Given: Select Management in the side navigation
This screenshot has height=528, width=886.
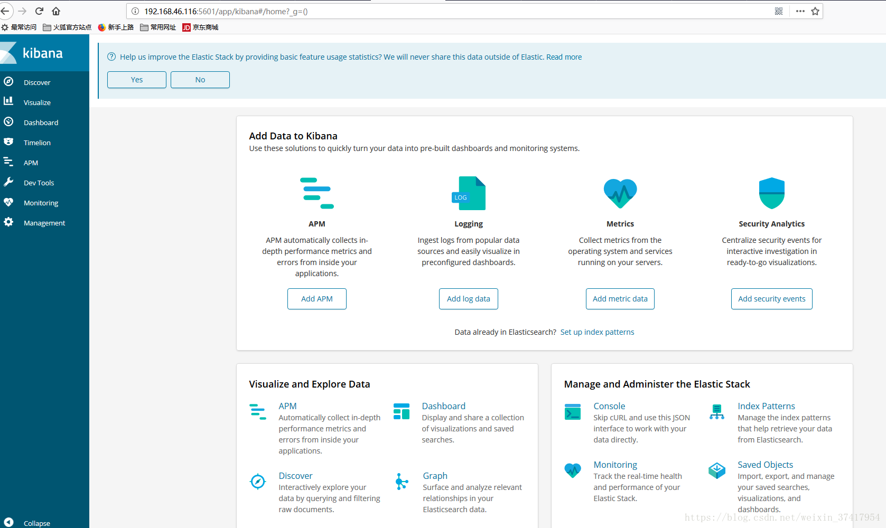Looking at the screenshot, I should (44, 223).
